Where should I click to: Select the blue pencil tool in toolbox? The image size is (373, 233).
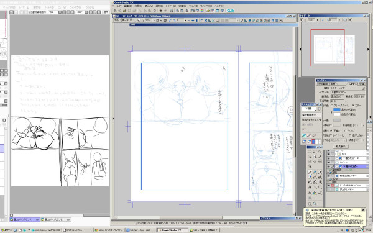[315, 172]
